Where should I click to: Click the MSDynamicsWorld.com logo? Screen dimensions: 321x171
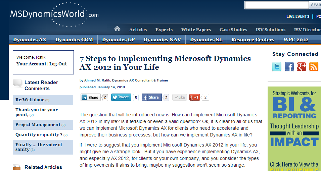[54, 14]
